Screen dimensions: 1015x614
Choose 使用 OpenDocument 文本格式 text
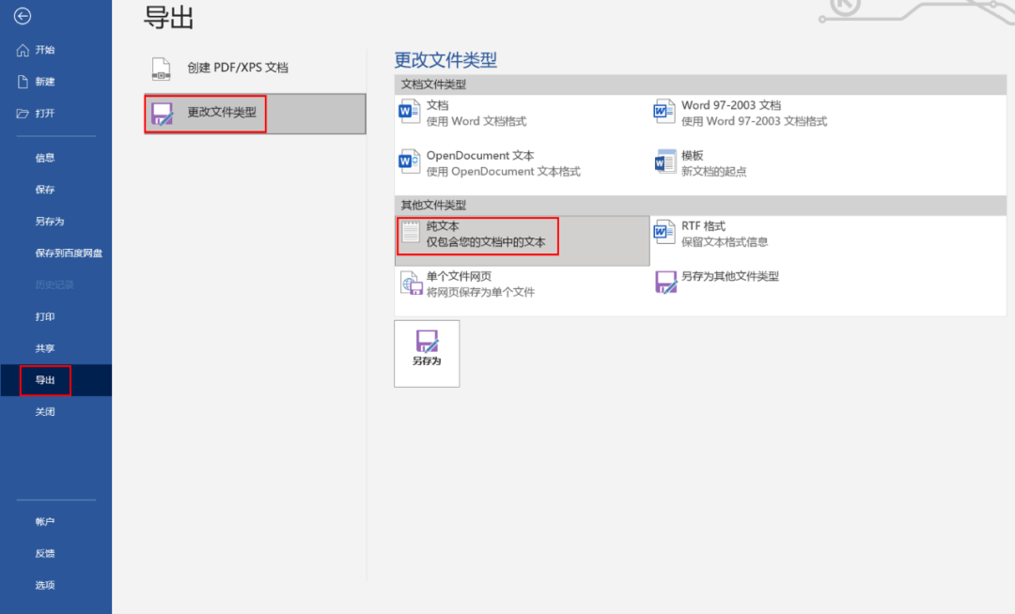pyautogui.click(x=503, y=172)
